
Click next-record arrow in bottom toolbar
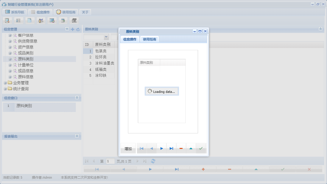point(150,169)
